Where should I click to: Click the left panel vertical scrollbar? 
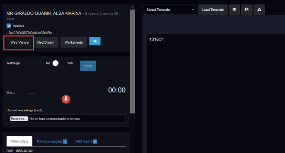coord(132,61)
